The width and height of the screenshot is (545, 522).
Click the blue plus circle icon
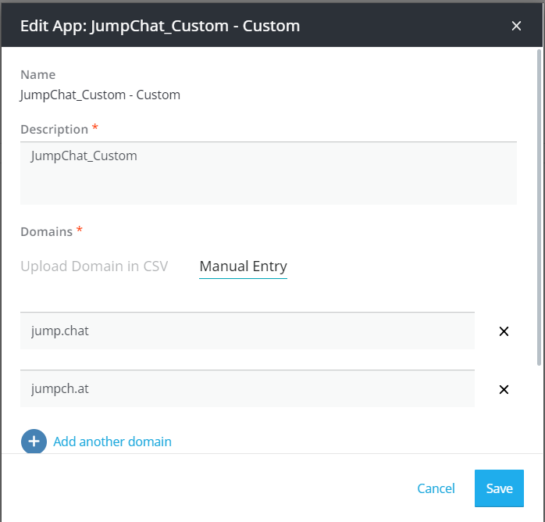coord(34,442)
